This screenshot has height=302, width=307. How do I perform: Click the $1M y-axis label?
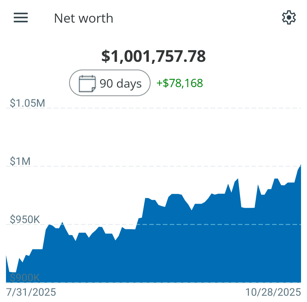click(x=20, y=161)
